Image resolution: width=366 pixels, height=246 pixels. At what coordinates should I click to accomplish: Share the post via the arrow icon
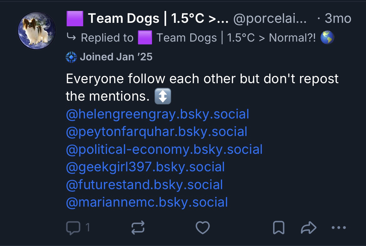pos(308,228)
